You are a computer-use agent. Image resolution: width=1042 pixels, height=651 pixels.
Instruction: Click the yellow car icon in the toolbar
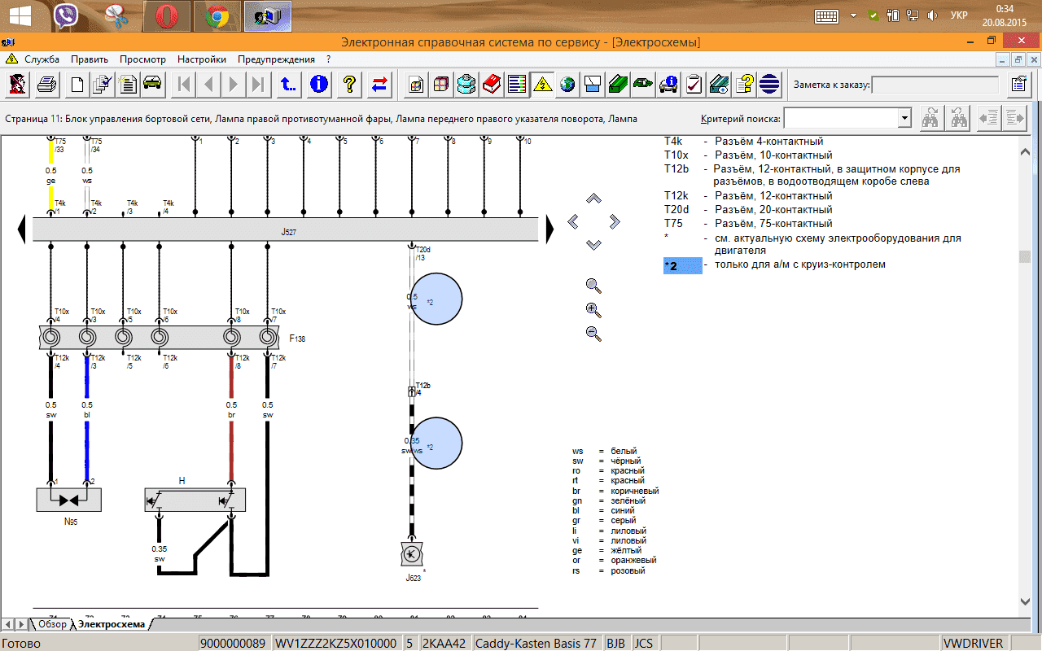(x=151, y=84)
